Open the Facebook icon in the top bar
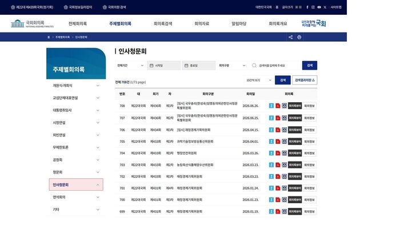 [x=307, y=7]
